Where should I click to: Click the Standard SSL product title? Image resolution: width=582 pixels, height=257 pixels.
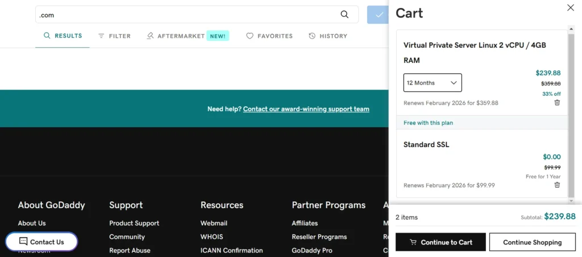click(426, 145)
